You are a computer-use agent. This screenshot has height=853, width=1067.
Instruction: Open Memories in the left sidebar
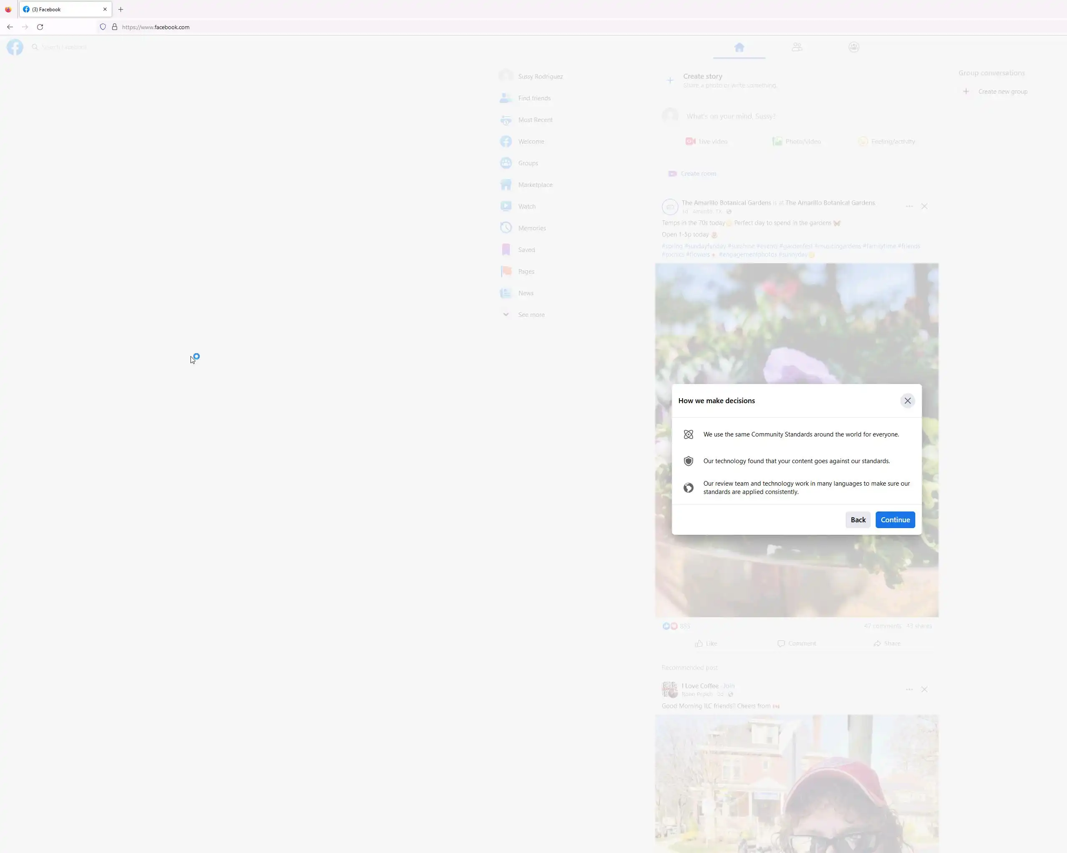[x=531, y=228]
